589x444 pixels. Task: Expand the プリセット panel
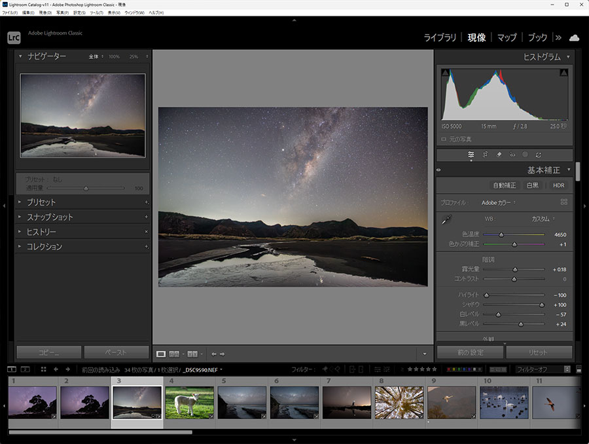point(41,202)
